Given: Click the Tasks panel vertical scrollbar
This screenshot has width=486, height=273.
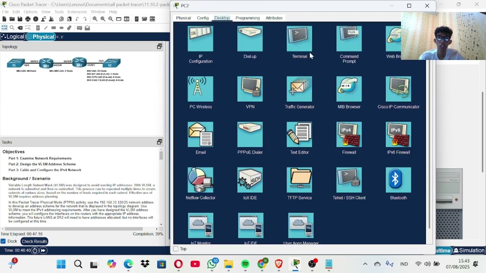Looking at the screenshot, I should point(161,155).
